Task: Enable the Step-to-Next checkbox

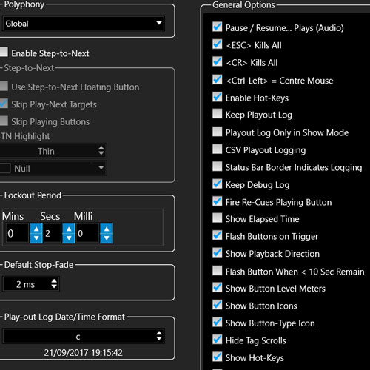Action: click(x=4, y=52)
